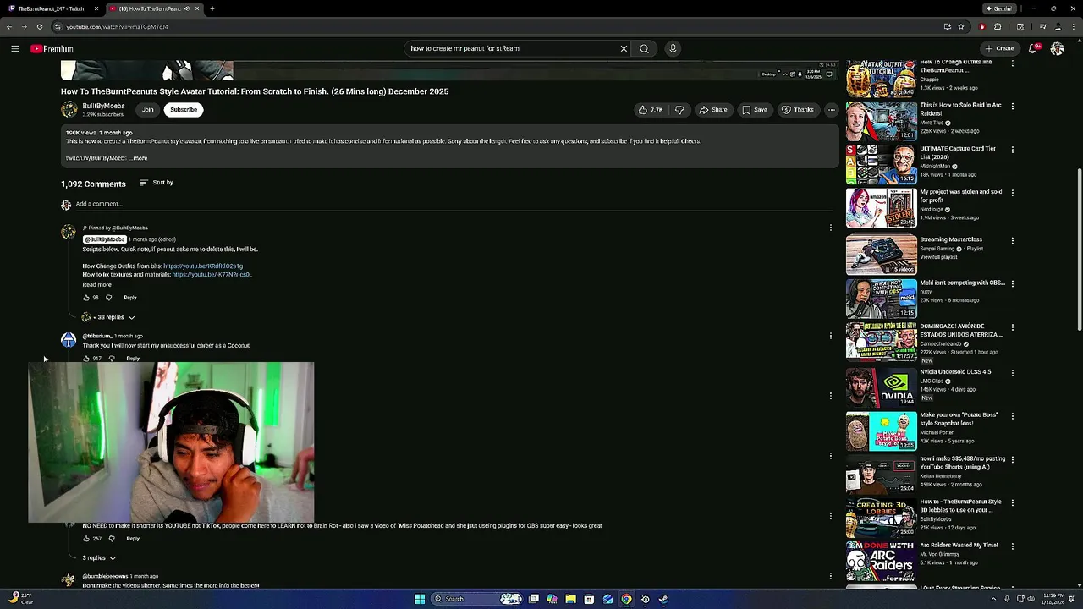The image size is (1083, 609).
Task: Open options for pinned comment
Action: click(x=831, y=228)
